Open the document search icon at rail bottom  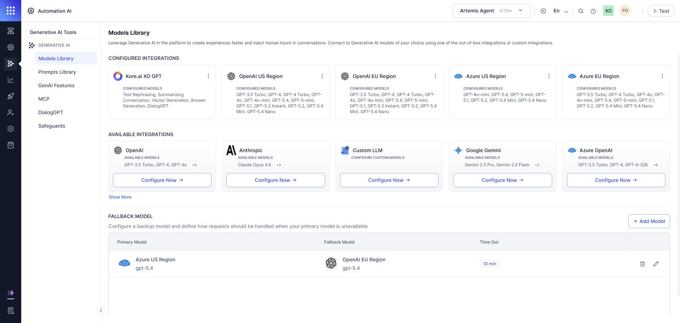pos(11,311)
